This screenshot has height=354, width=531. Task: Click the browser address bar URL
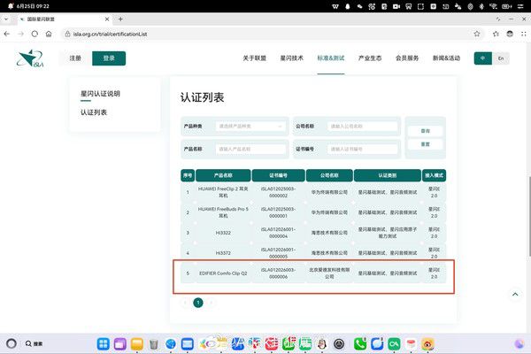[110, 34]
